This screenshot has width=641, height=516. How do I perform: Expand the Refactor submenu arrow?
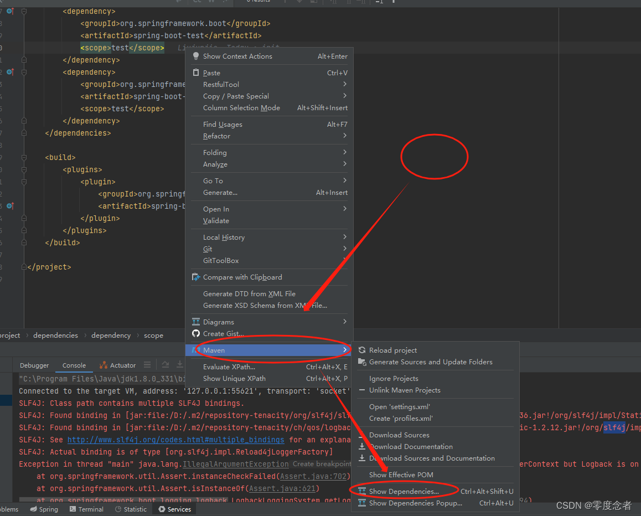click(x=345, y=135)
